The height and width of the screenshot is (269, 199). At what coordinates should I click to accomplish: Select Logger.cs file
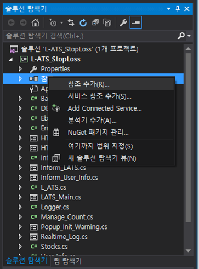(55, 207)
